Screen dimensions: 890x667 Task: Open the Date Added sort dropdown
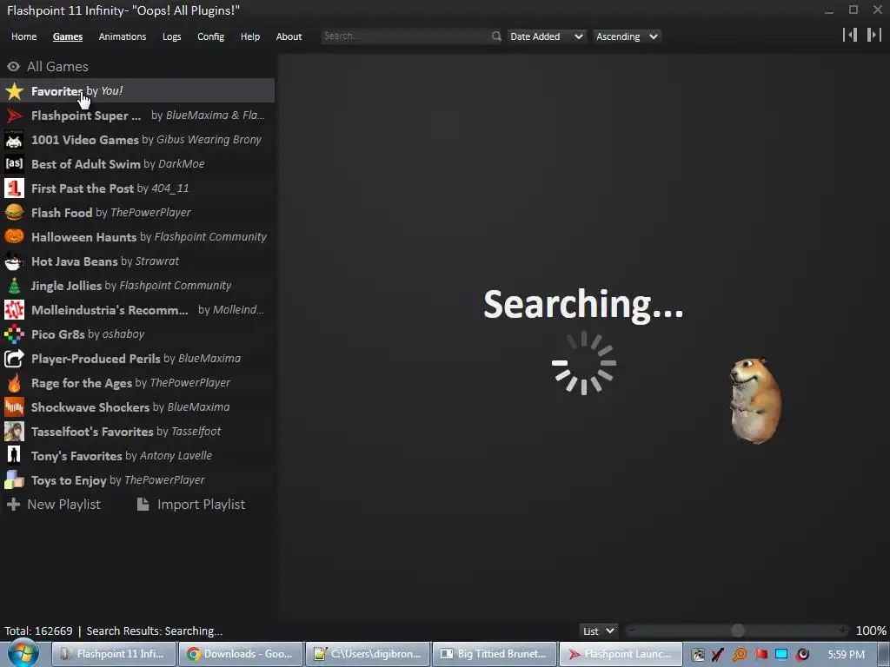coord(546,36)
